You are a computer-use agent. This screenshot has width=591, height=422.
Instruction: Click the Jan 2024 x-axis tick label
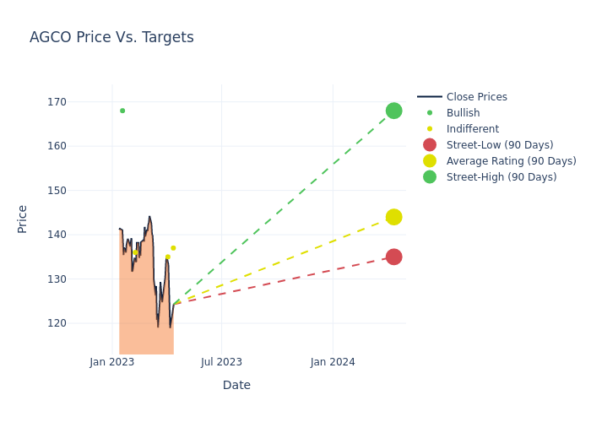pyautogui.click(x=333, y=362)
